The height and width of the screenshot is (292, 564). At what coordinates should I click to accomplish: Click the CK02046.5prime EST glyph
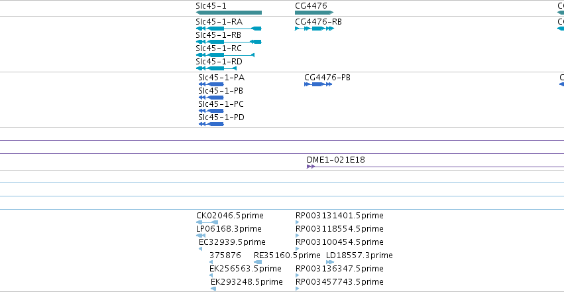(x=207, y=222)
